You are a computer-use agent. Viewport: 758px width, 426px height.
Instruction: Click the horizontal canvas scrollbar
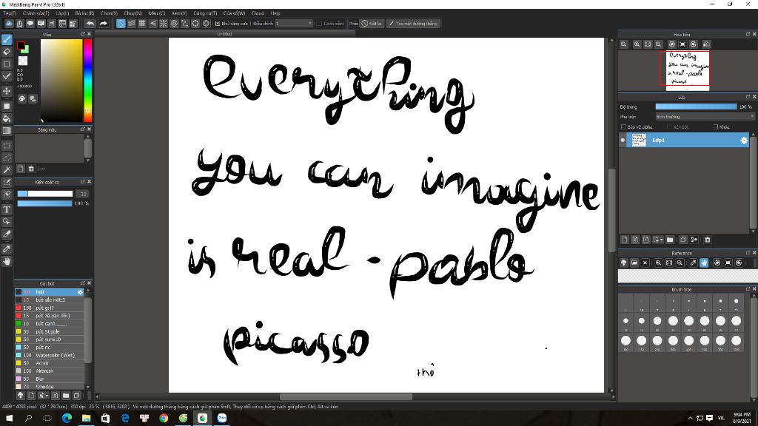point(346,396)
